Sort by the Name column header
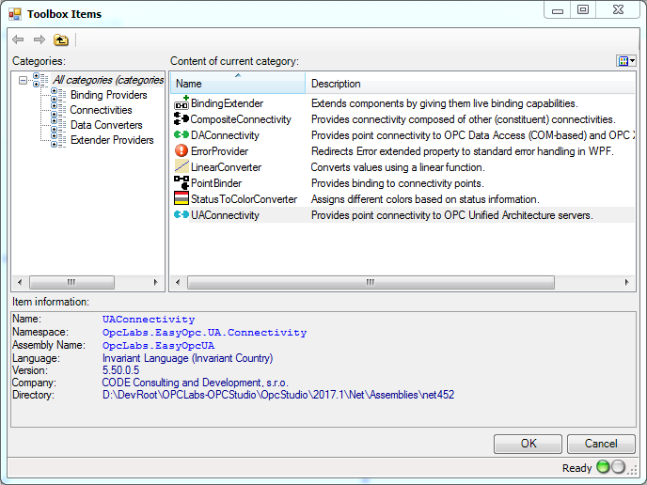The image size is (647, 485). pos(237,84)
